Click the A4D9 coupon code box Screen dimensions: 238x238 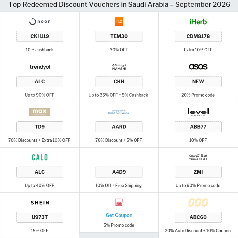pos(119,172)
